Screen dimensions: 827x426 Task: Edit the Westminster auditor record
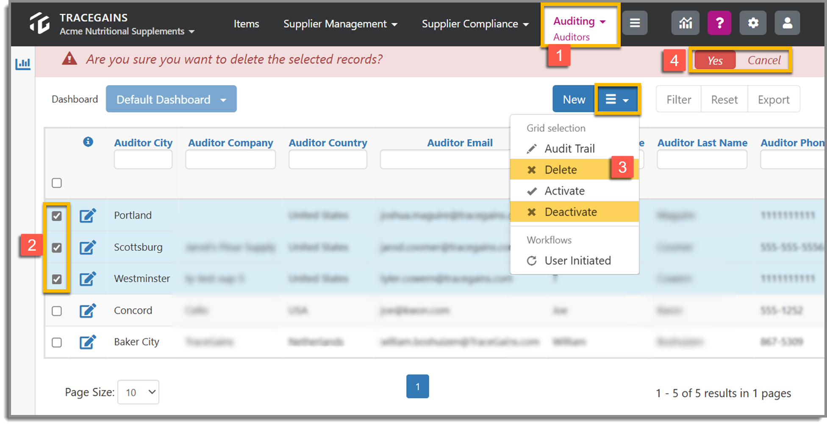point(88,279)
